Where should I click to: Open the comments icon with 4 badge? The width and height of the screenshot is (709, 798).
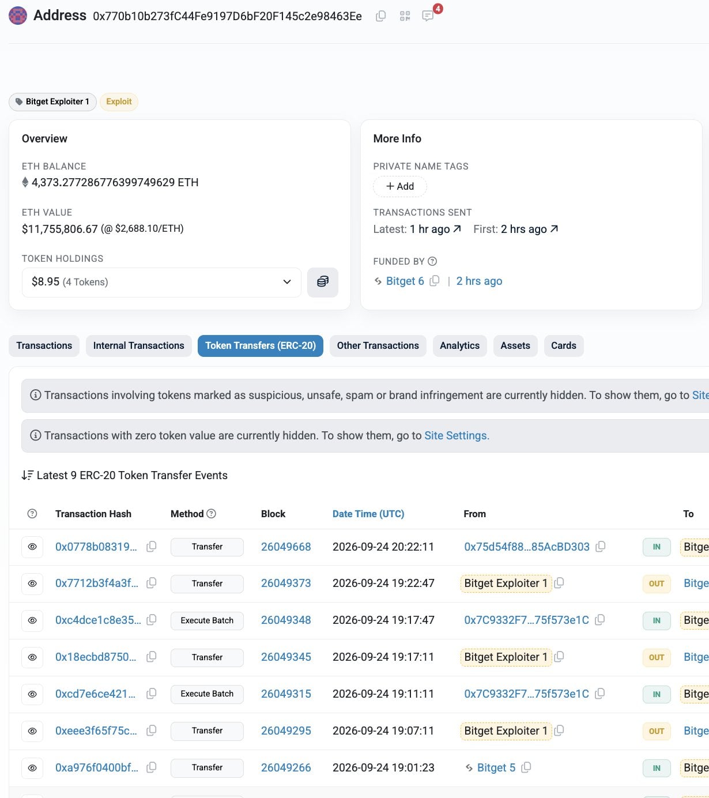tap(428, 16)
